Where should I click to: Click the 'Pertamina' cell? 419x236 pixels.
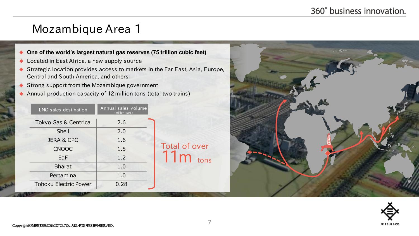coord(63,175)
